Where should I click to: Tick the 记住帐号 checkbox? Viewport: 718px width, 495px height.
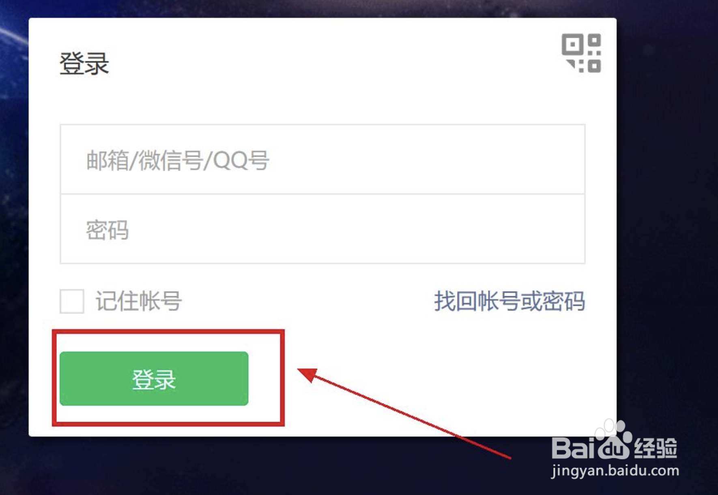tap(72, 301)
